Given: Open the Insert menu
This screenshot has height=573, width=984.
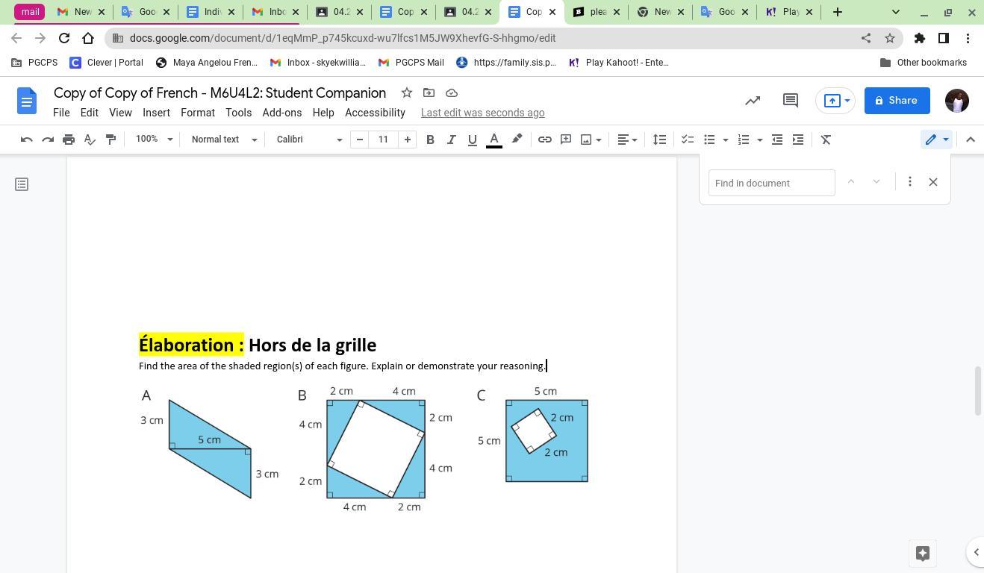Looking at the screenshot, I should click(x=156, y=113).
